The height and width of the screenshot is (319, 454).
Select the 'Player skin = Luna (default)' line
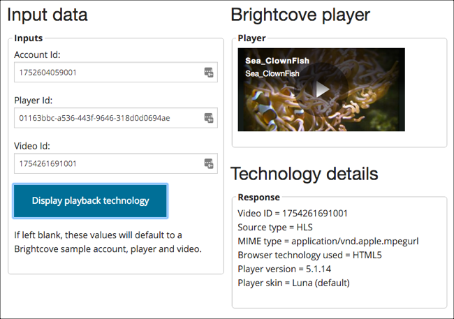[x=293, y=283]
